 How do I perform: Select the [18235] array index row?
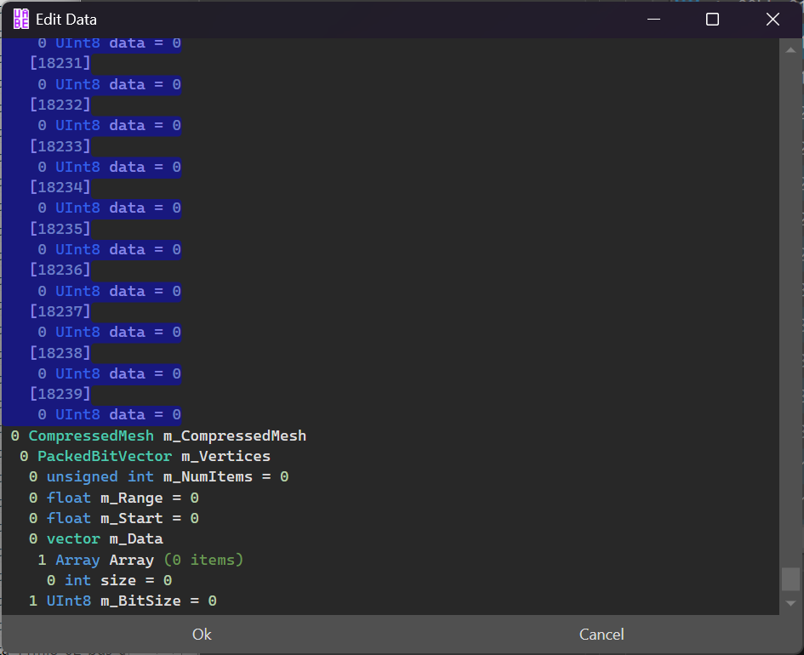point(60,229)
